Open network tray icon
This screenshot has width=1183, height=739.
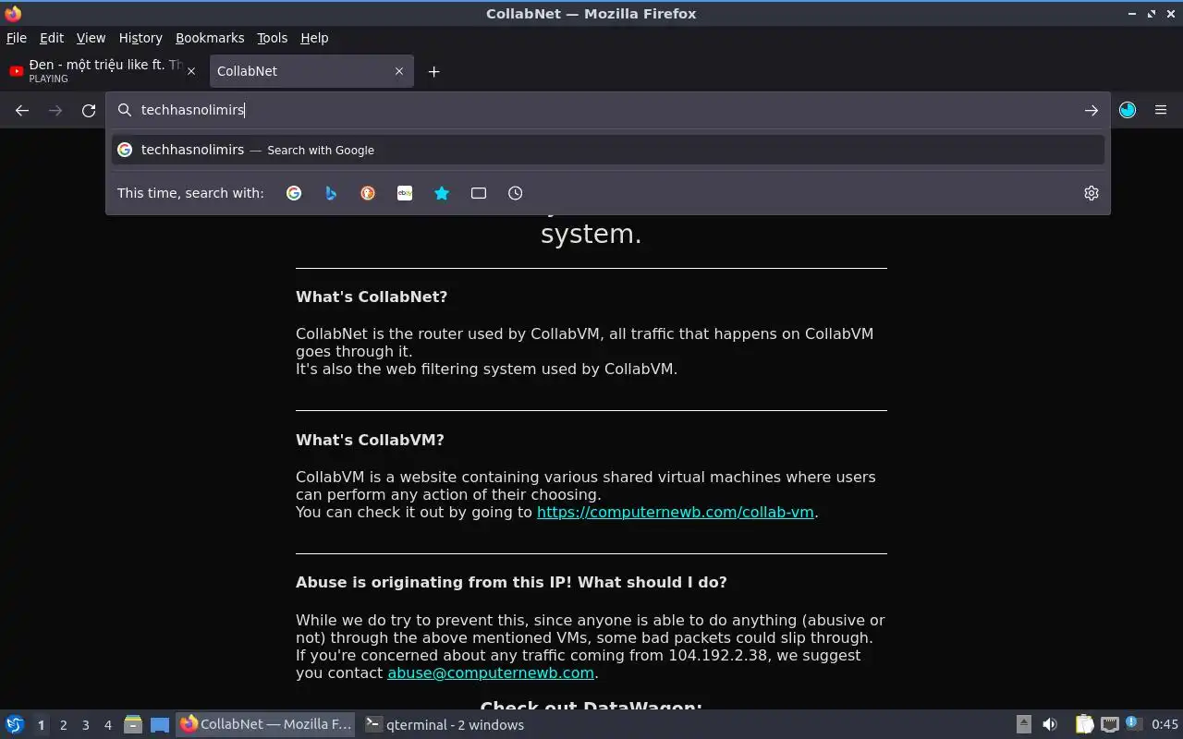(x=1110, y=724)
